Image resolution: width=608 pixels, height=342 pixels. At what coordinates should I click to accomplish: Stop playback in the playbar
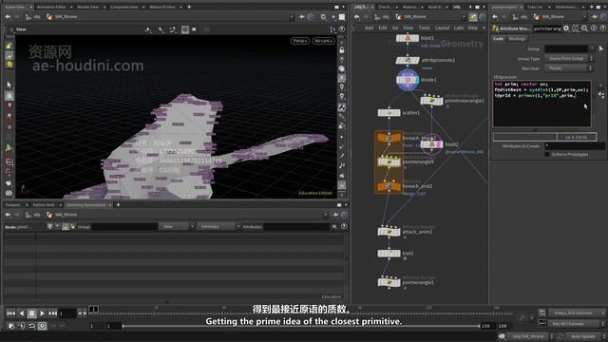(31, 313)
